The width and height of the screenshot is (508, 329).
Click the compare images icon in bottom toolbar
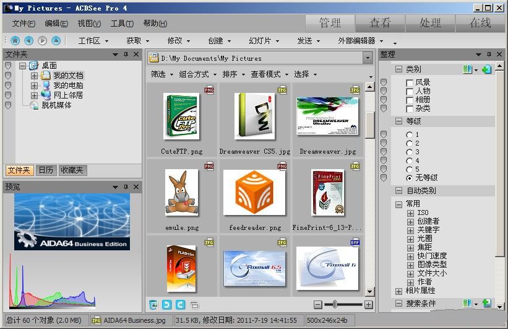click(x=194, y=305)
